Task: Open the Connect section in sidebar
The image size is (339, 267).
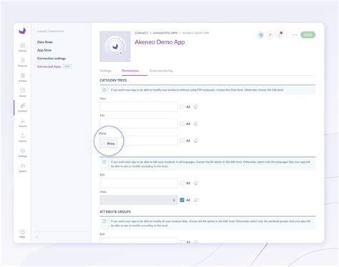Action: point(23,107)
